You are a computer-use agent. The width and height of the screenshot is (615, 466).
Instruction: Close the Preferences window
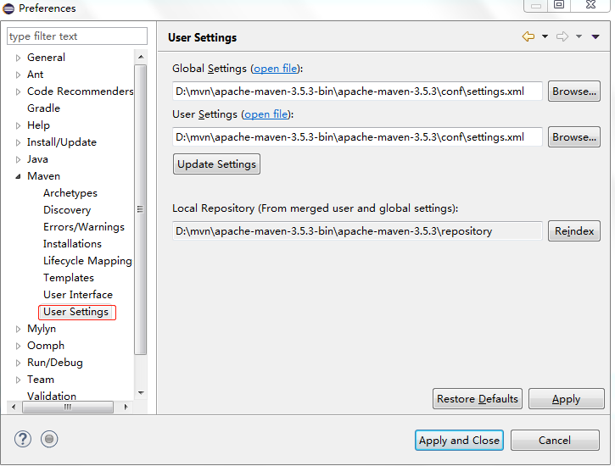tap(590, 5)
